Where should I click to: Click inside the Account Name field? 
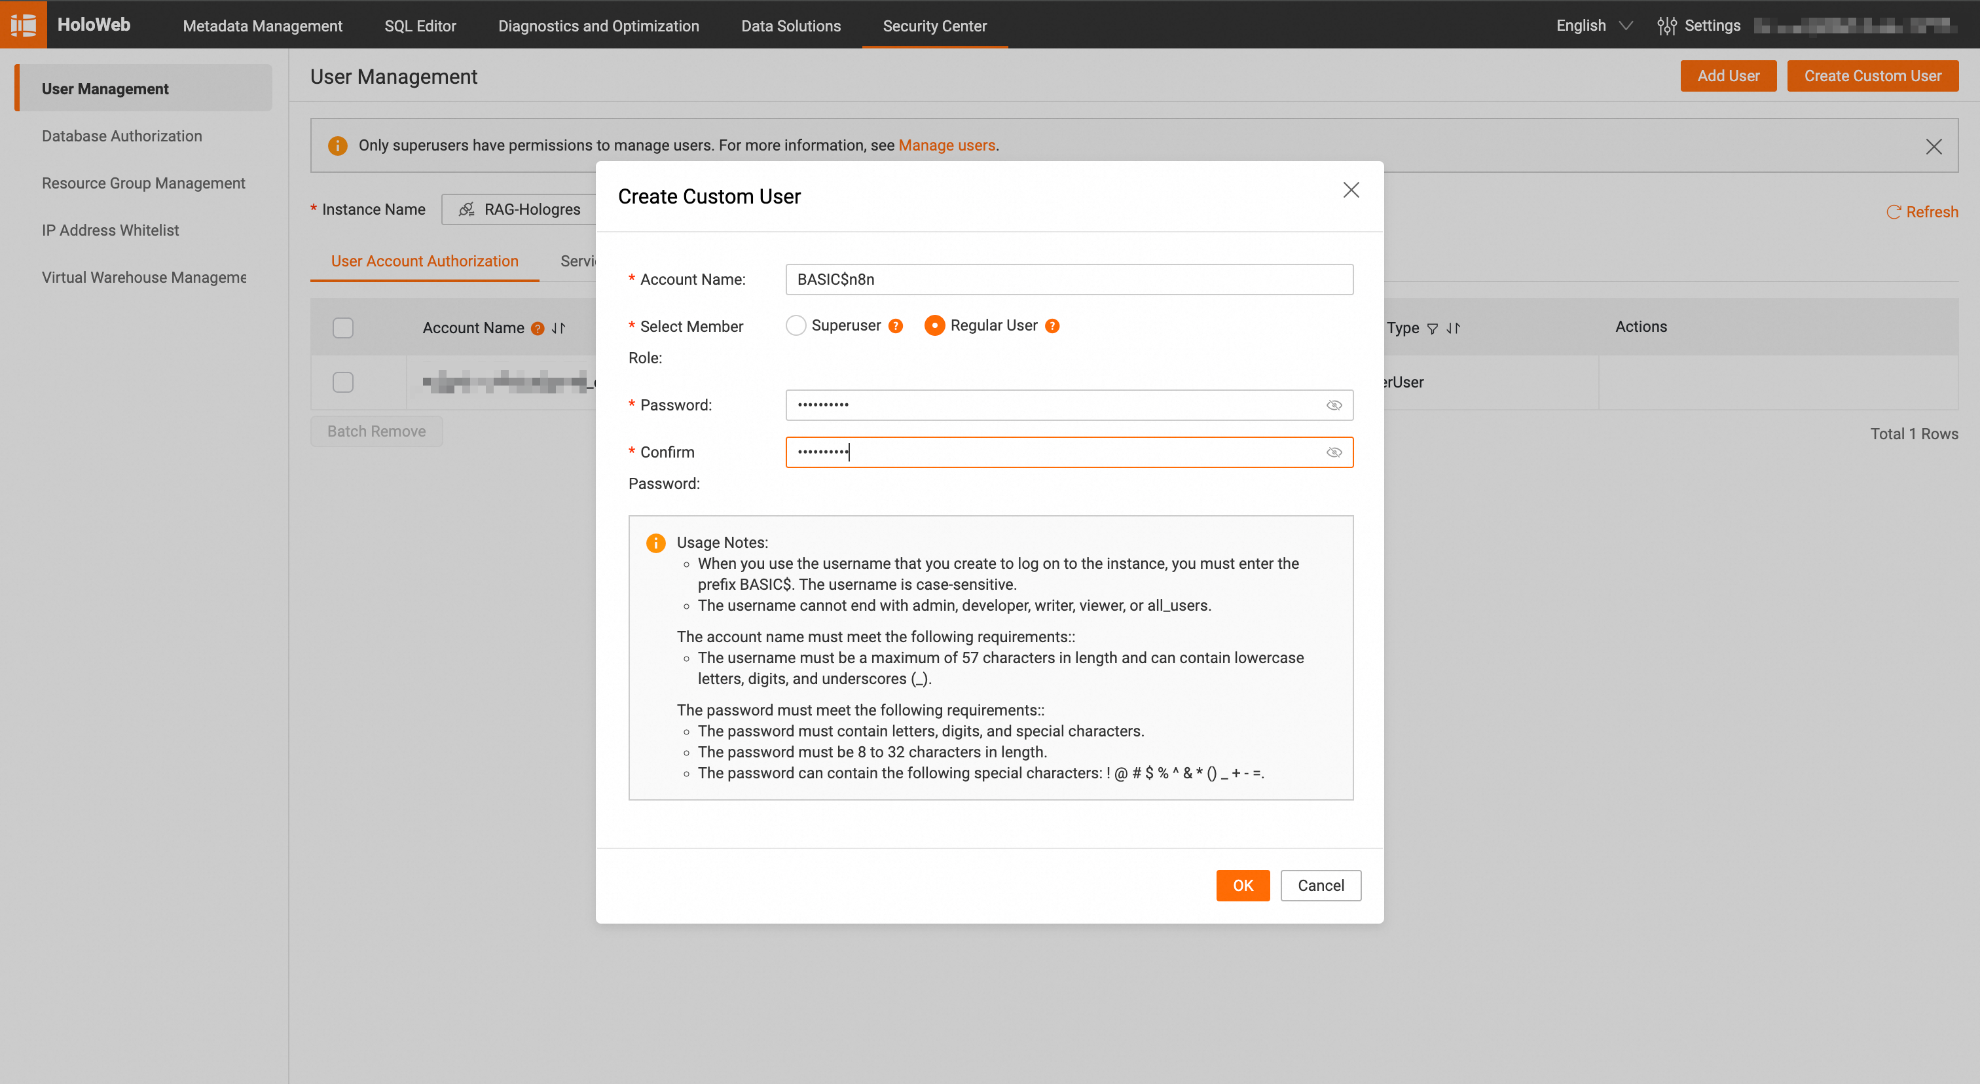coord(1069,280)
